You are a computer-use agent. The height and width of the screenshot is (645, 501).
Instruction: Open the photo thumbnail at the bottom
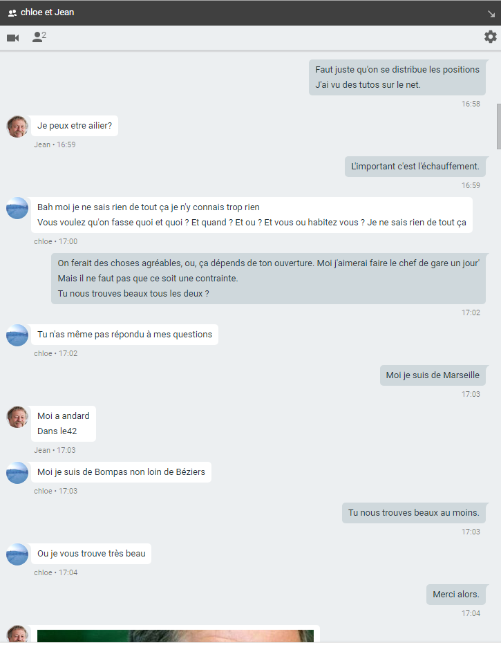pos(176,636)
